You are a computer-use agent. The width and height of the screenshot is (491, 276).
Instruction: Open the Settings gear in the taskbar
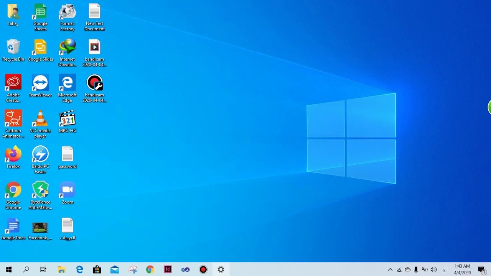tap(221, 269)
